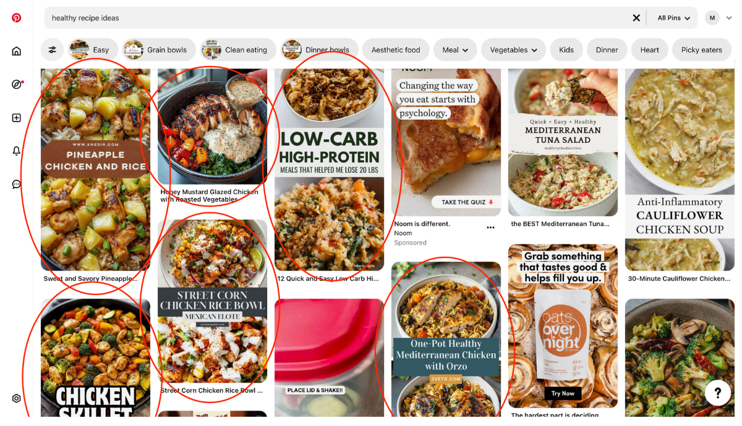742x426 pixels.
Task: Open the account chevron next to profile
Action: point(728,18)
